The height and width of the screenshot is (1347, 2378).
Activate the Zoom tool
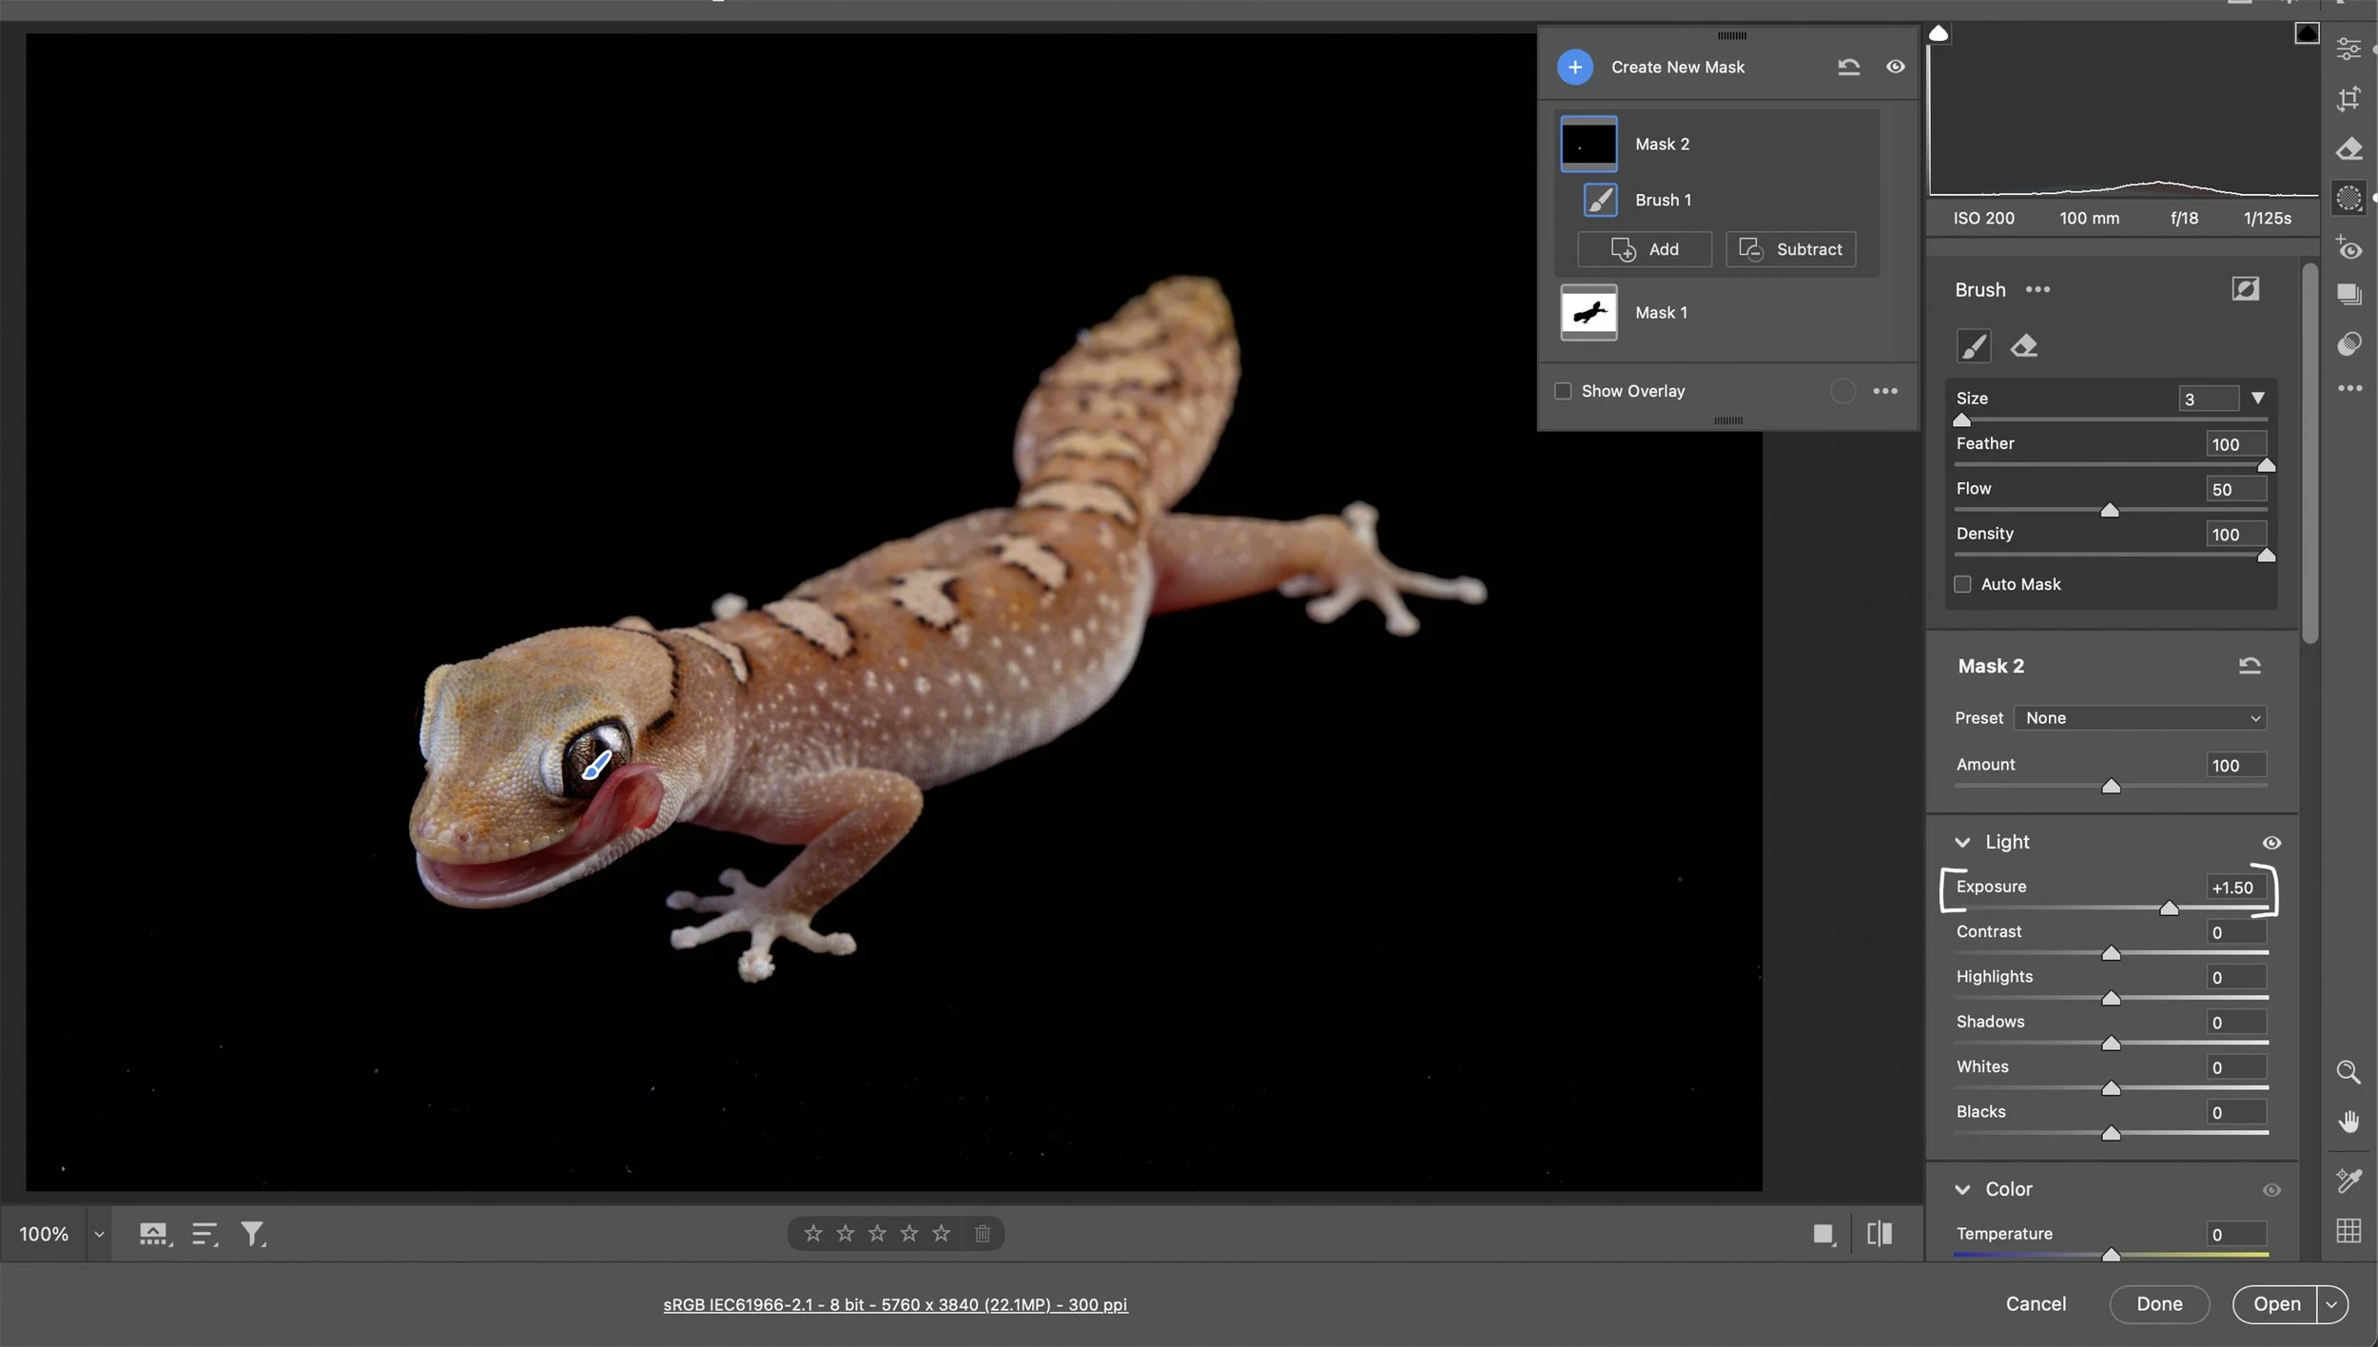click(2349, 1073)
